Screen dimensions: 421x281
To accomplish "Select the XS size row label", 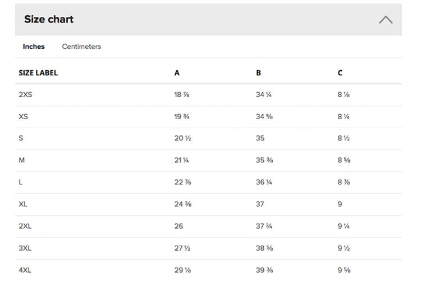I will pos(24,117).
